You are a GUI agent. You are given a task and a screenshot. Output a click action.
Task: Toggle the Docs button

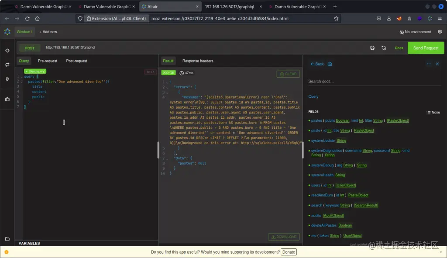coord(399,48)
